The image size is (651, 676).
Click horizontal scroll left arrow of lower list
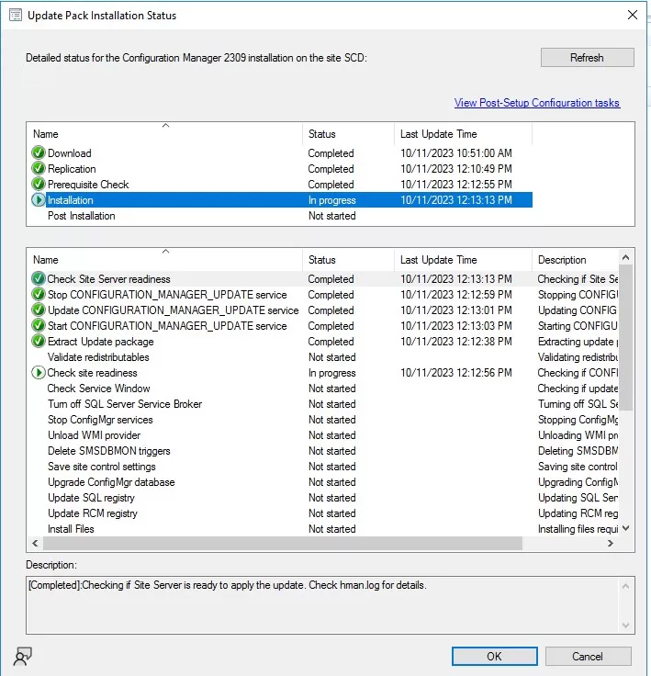[35, 543]
